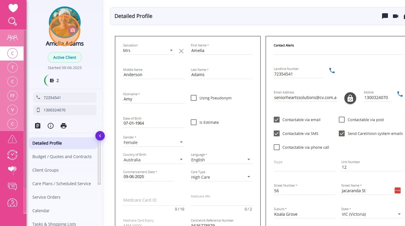Uncheck Contactable via email
This screenshot has height=226, width=405.
pyautogui.click(x=277, y=120)
